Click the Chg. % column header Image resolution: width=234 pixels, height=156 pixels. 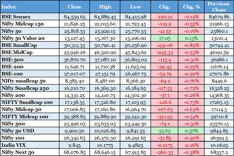click(190, 7)
